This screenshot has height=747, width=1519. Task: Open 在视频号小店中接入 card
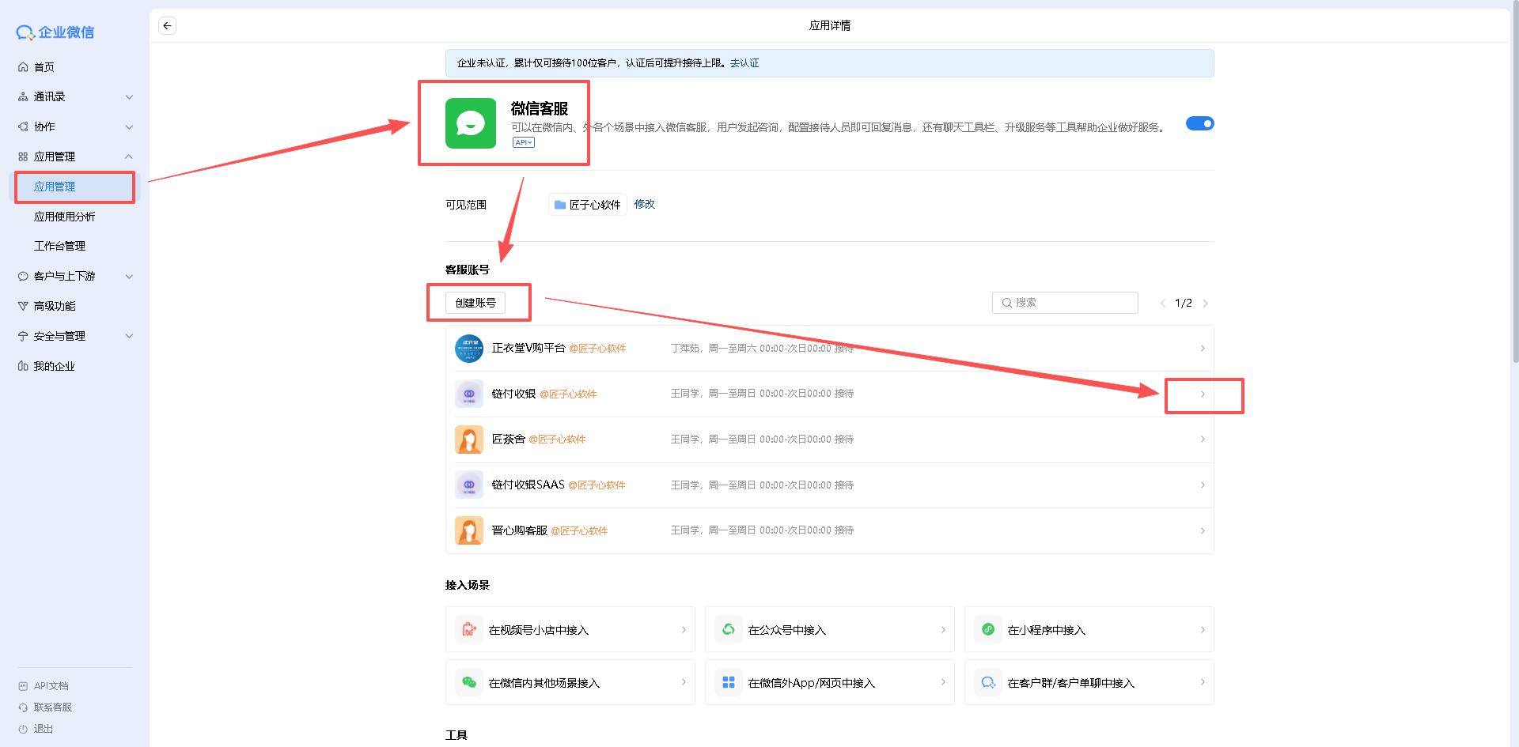click(570, 629)
